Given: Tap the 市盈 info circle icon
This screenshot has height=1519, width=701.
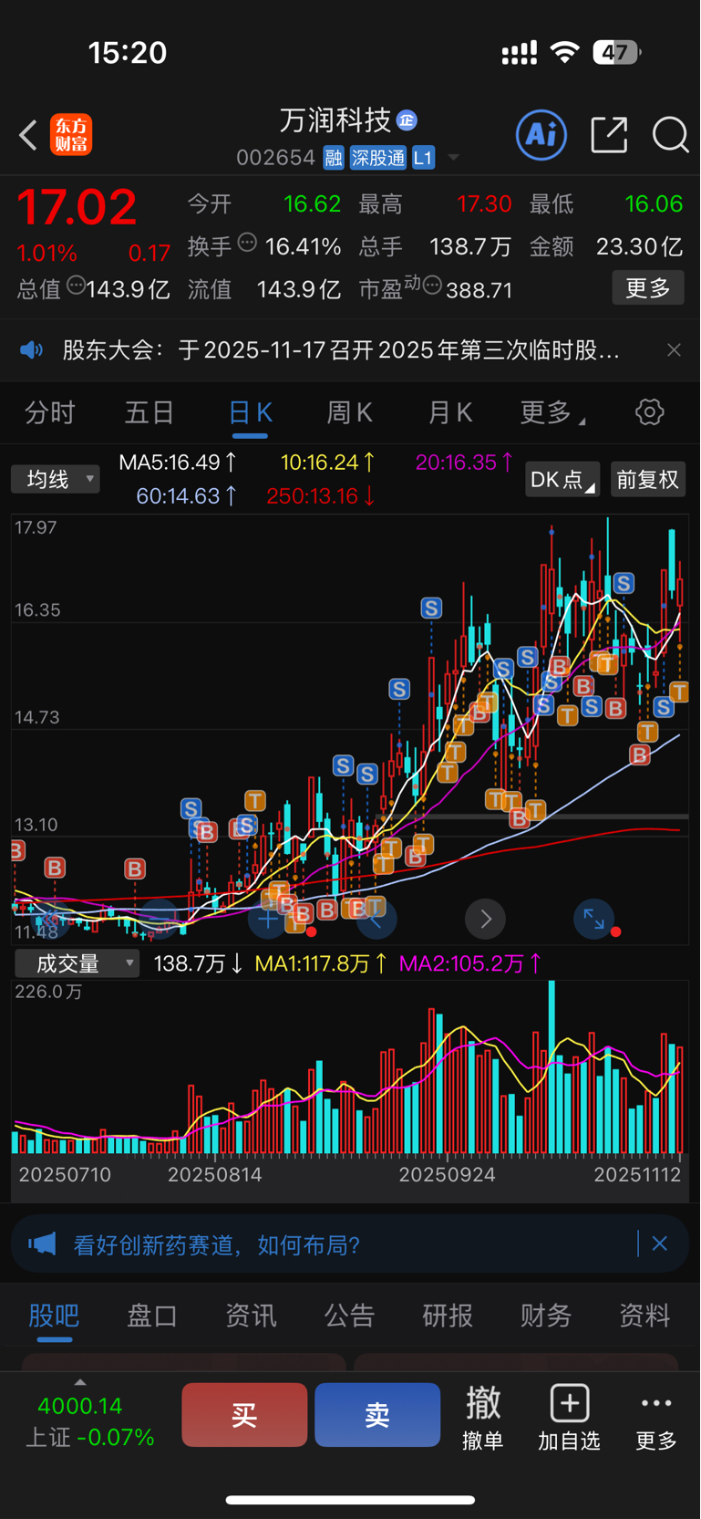Looking at the screenshot, I should [x=433, y=286].
